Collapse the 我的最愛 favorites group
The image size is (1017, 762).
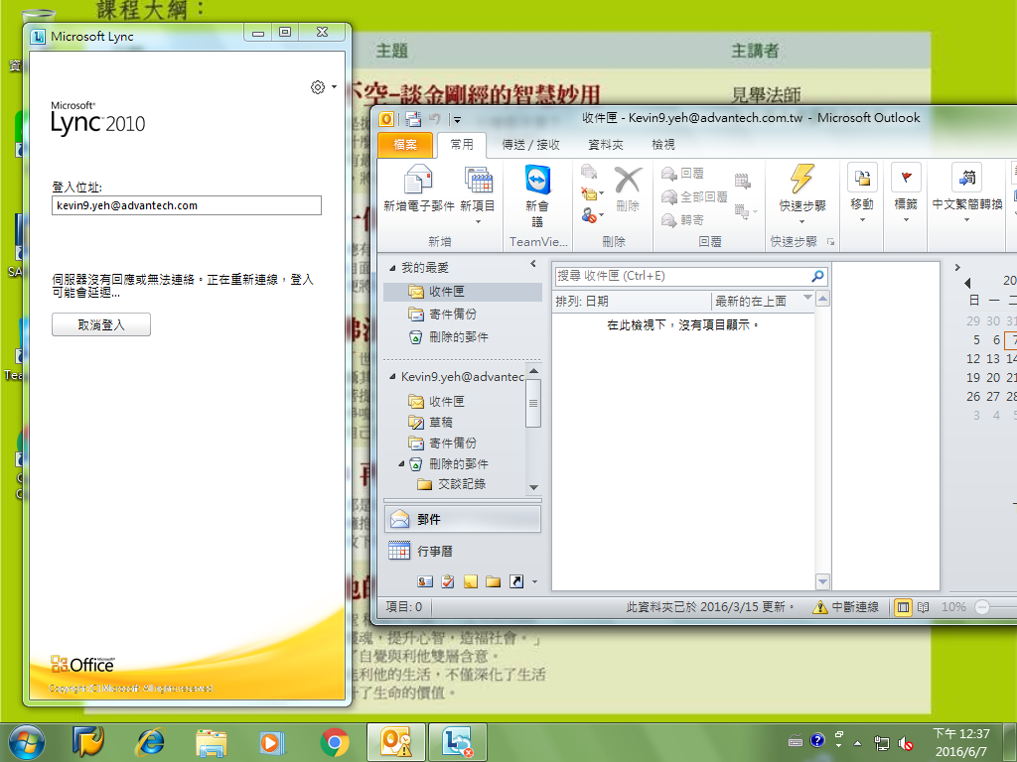(x=392, y=268)
